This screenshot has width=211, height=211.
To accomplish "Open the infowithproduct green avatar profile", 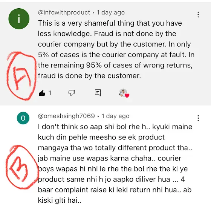I will pyautogui.click(x=19, y=19).
